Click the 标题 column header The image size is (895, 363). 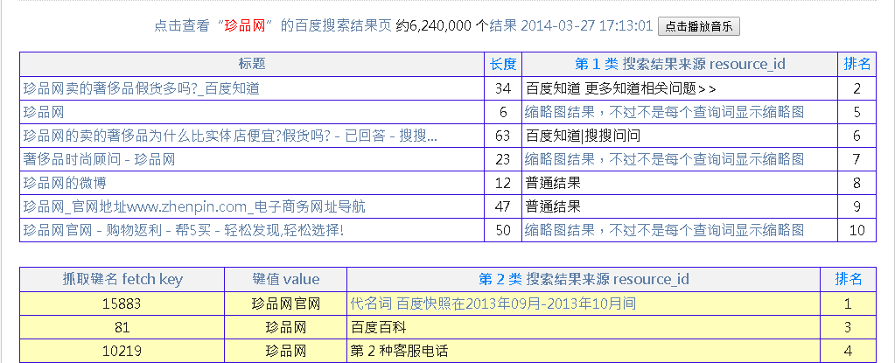(252, 64)
